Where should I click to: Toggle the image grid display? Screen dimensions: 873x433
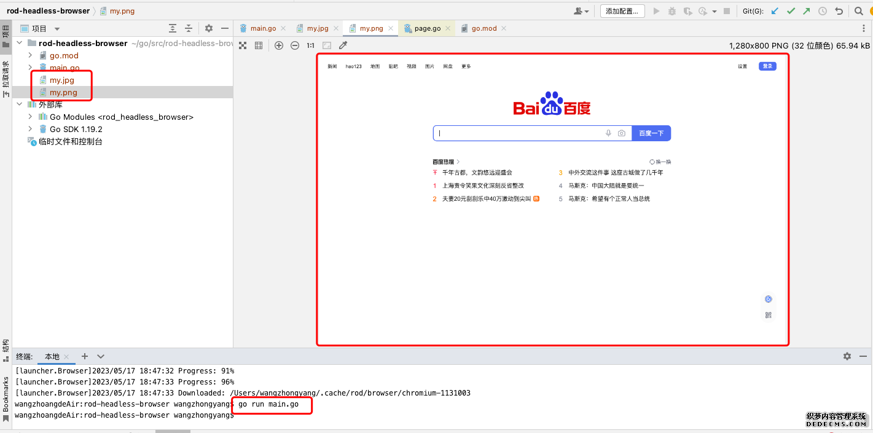click(259, 45)
